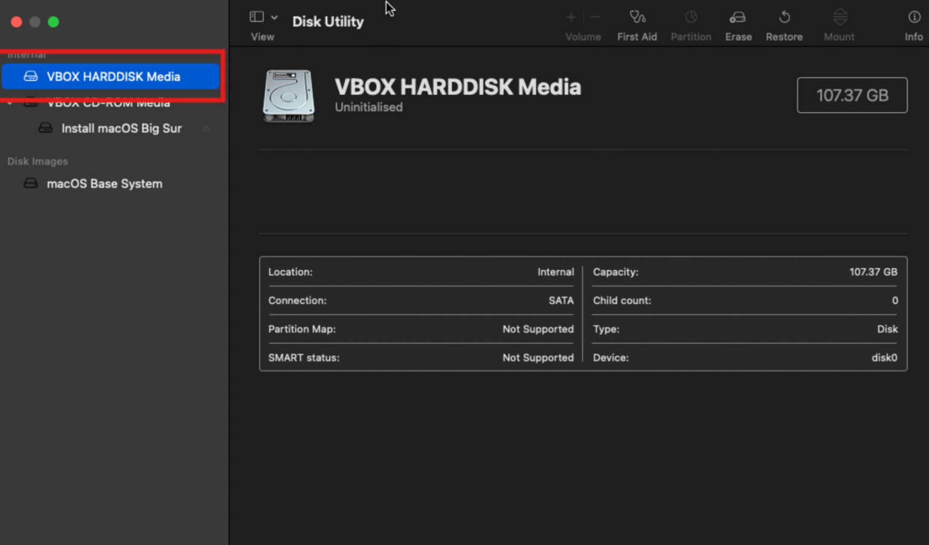This screenshot has width=929, height=545.
Task: Click the Disk Images section header
Action: [37, 161]
